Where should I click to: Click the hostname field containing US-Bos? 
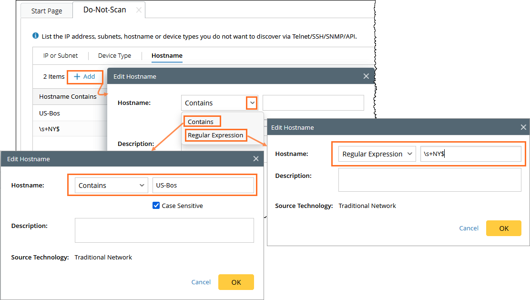[203, 186]
